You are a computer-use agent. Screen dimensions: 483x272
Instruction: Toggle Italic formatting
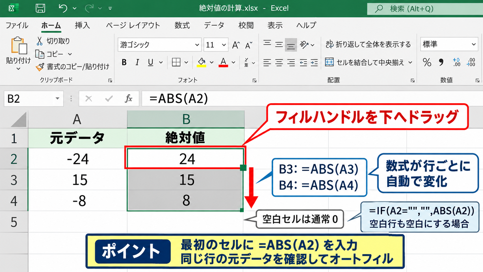138,62
